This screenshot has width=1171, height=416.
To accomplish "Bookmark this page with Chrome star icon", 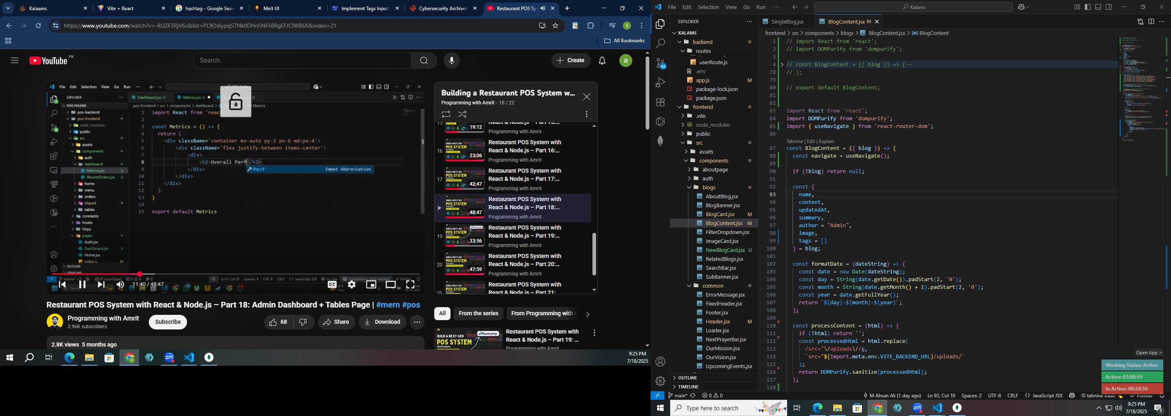I will pyautogui.click(x=555, y=26).
